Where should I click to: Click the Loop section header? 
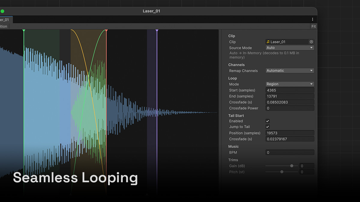coord(232,78)
